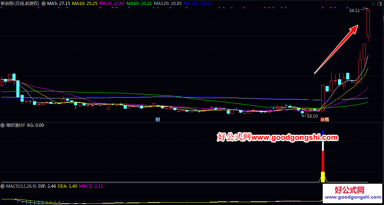Click the MA10: 25.25 moving average label

click(x=85, y=4)
